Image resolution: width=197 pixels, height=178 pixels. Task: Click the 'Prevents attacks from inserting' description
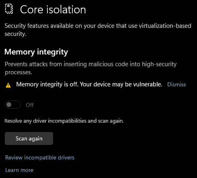point(91,68)
